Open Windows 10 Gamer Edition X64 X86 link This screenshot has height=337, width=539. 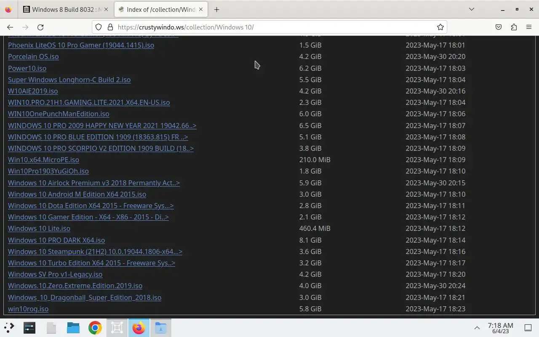[x=88, y=217]
